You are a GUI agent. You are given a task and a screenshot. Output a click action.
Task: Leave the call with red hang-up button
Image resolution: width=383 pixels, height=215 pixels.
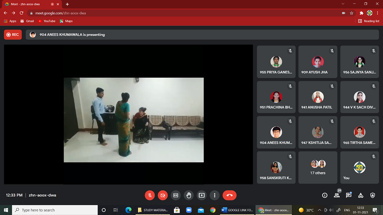(229, 195)
